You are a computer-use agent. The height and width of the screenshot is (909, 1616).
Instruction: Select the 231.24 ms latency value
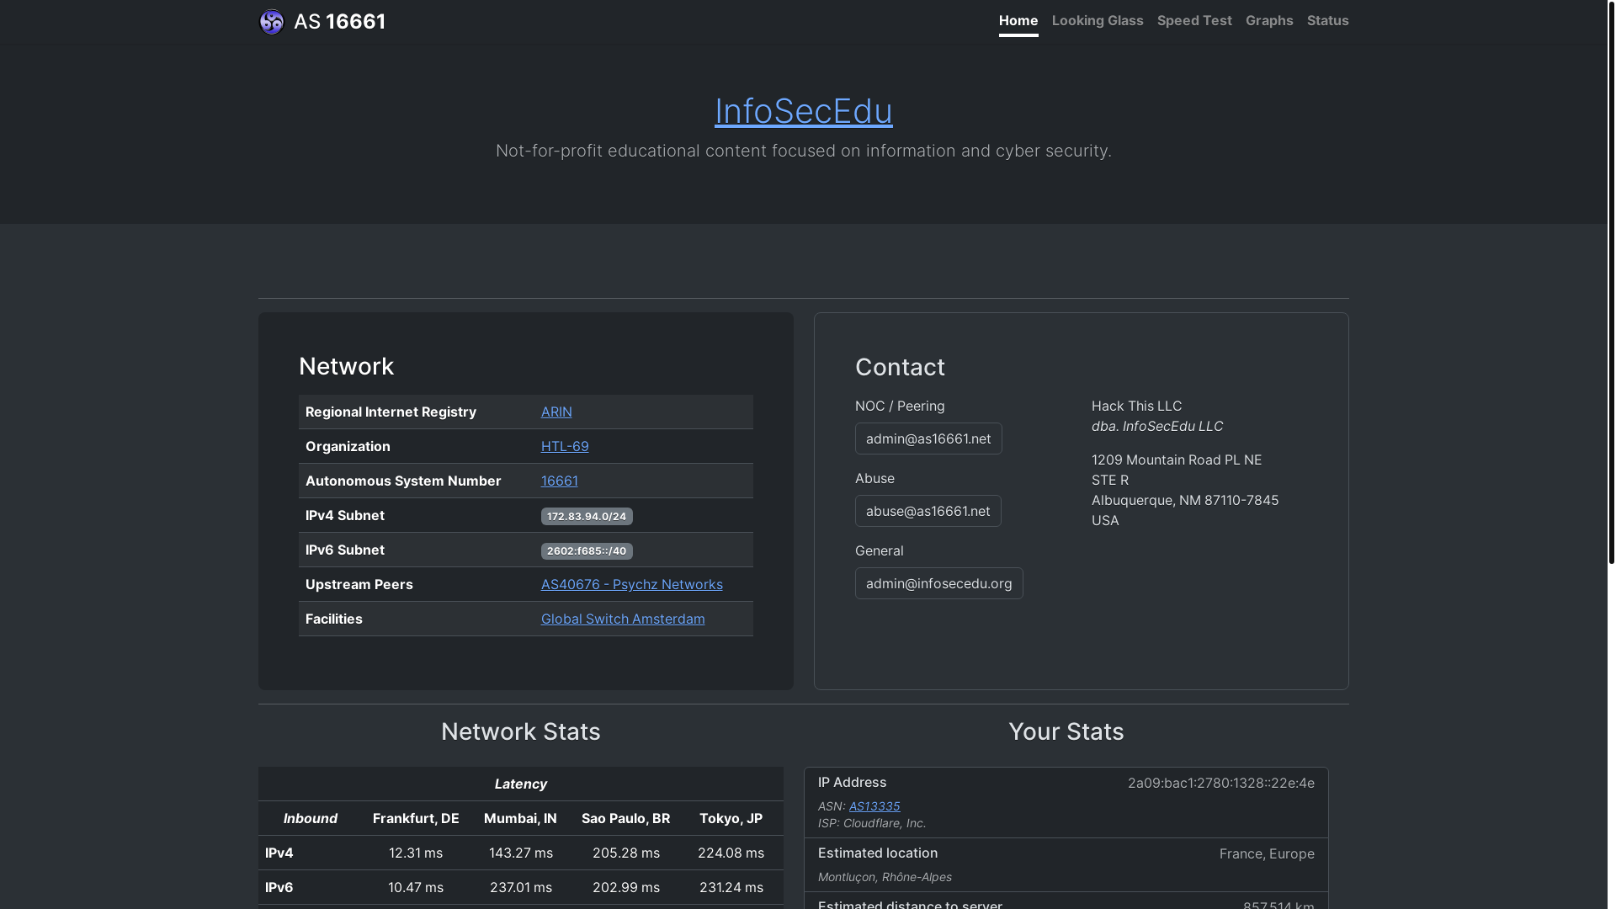coord(731,887)
